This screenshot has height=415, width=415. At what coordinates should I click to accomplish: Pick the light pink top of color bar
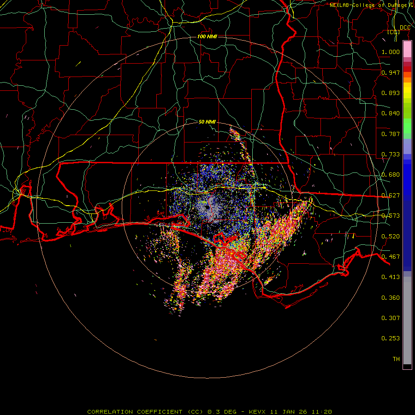[x=407, y=49]
